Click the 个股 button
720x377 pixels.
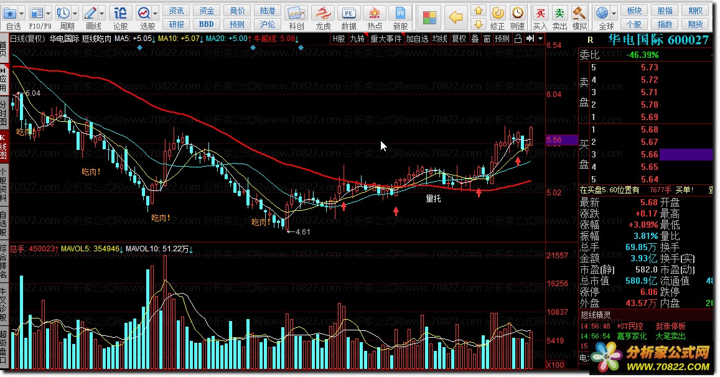pyautogui.click(x=634, y=24)
